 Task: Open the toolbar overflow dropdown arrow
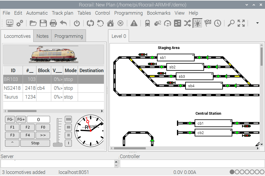coord(257,23)
